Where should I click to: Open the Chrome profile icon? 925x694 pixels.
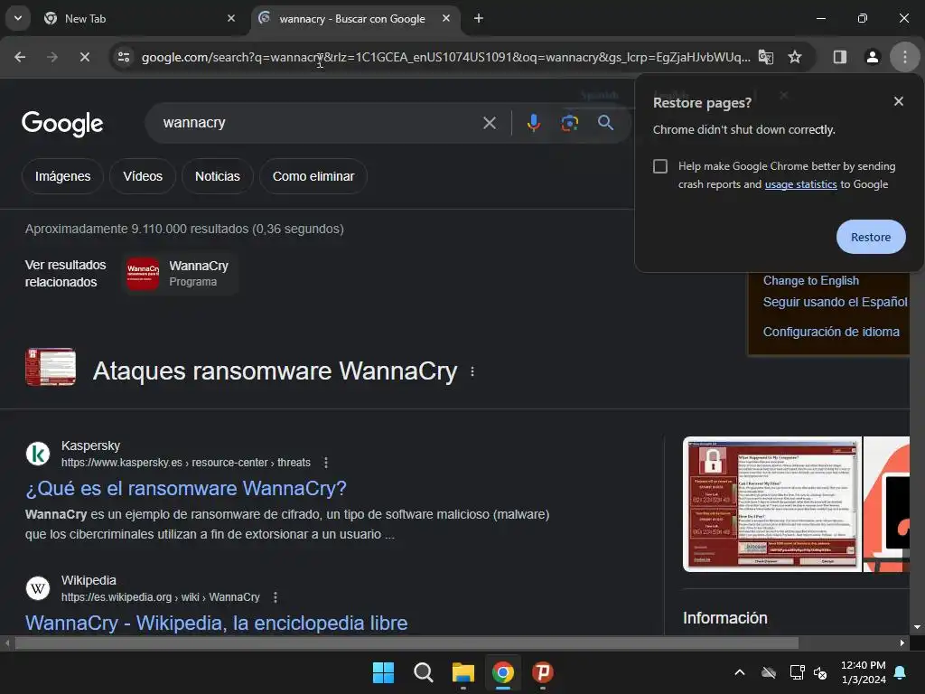872,57
